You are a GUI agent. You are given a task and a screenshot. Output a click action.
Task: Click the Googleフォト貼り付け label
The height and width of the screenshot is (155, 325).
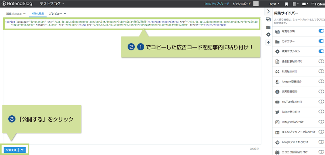[295, 142]
